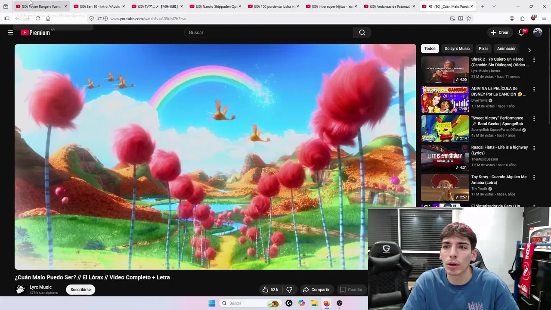Click the Windows taskbar Buscar search box
This screenshot has width=551, height=310.
(x=251, y=303)
